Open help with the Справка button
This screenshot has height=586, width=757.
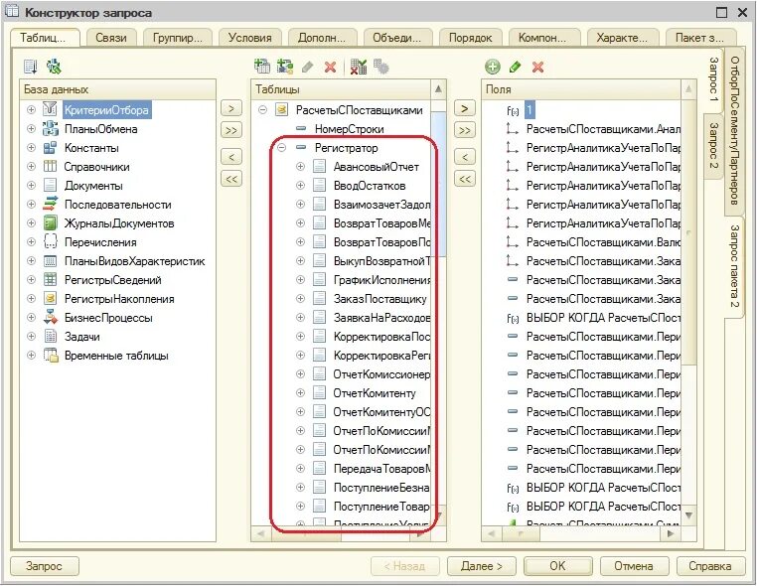pos(710,566)
